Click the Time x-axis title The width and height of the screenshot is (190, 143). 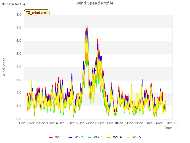168,128
